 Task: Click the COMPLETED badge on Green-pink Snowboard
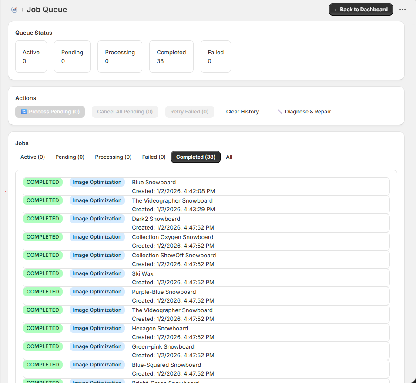coord(43,346)
